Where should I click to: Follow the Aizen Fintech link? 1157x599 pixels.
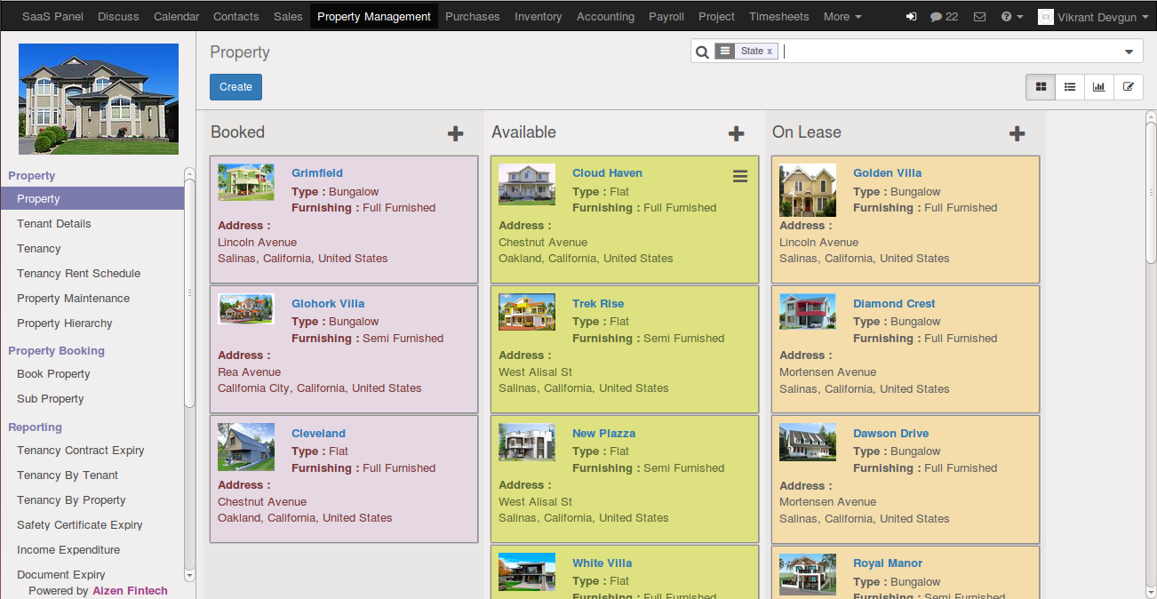(130, 591)
